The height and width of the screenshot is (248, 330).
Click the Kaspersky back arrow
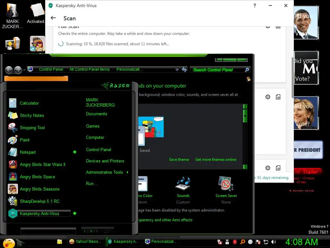pyautogui.click(x=53, y=18)
